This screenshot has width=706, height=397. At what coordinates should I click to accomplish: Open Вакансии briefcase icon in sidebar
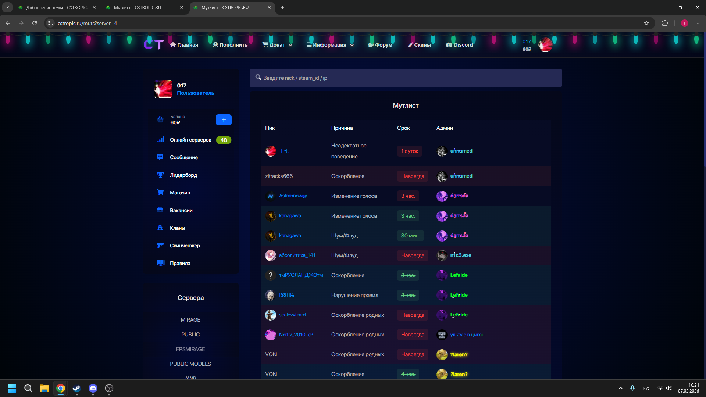pos(160,210)
